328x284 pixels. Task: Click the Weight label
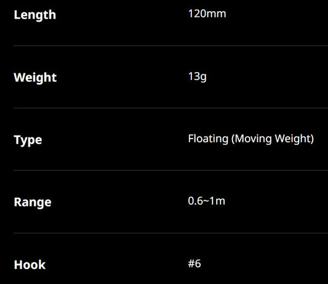pos(35,78)
